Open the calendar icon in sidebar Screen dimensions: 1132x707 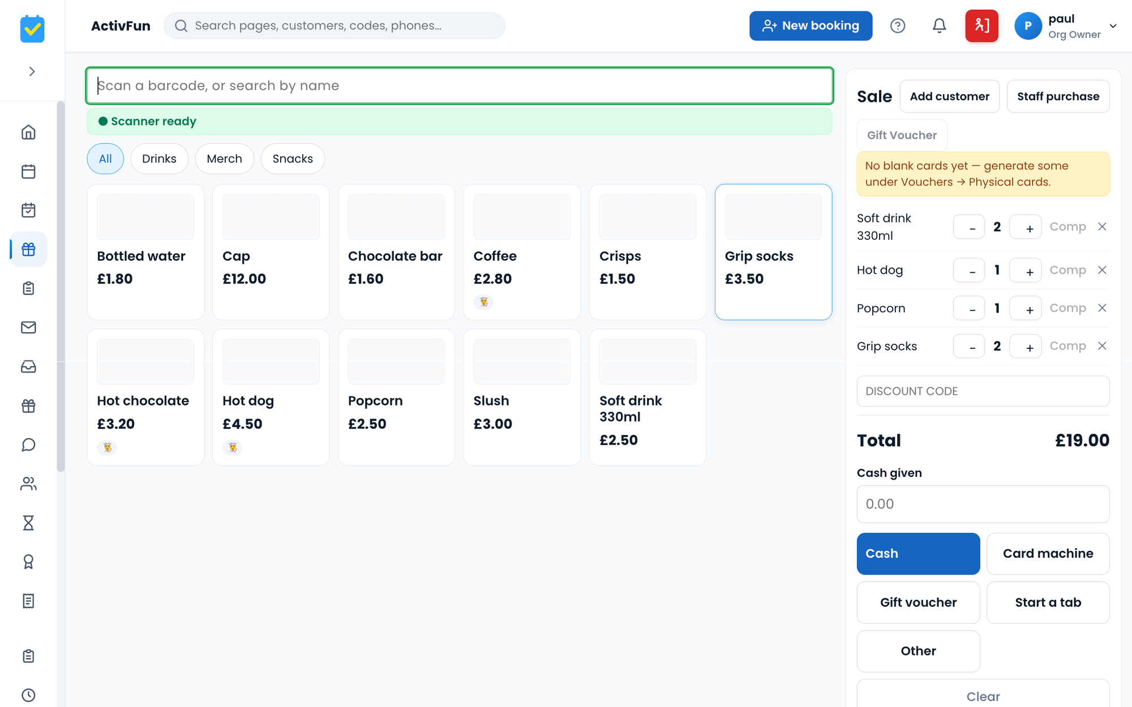[28, 171]
